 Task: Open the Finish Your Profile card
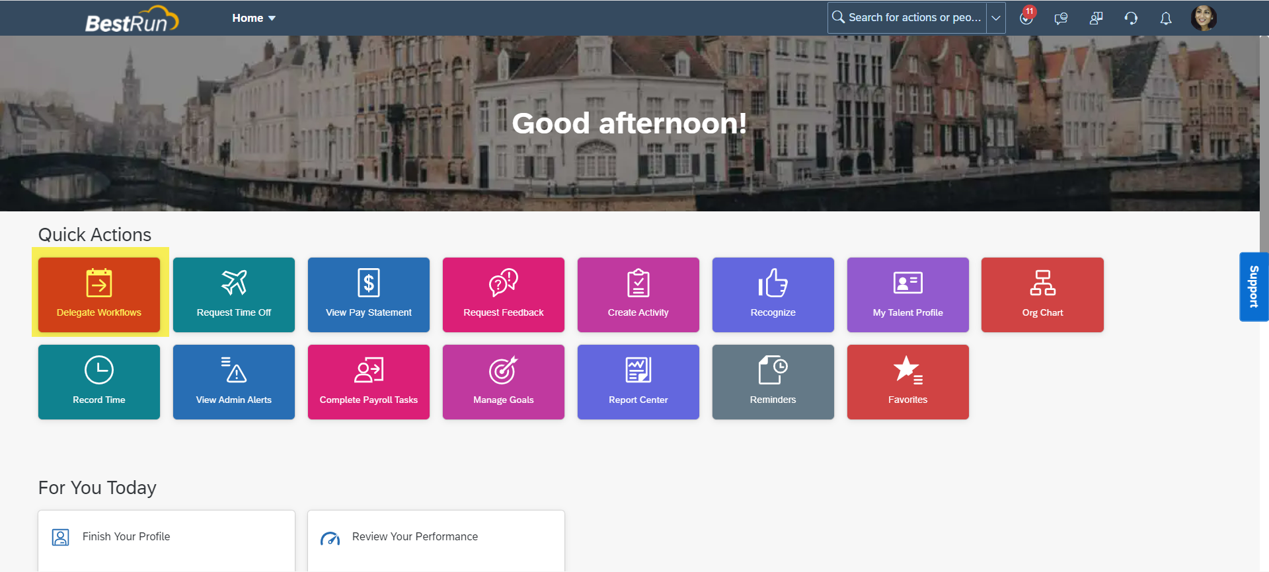coord(167,540)
